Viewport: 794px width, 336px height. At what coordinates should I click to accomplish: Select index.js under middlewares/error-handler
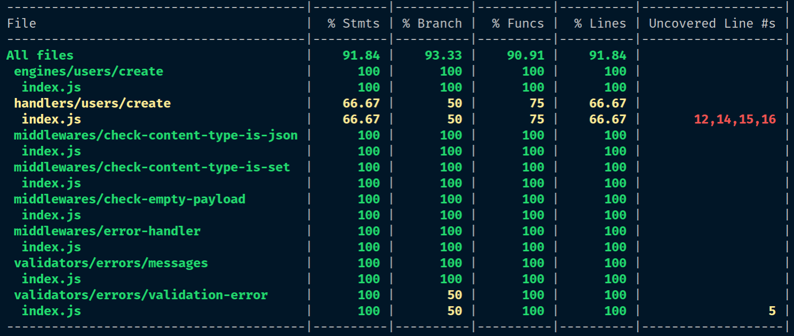[x=51, y=247]
